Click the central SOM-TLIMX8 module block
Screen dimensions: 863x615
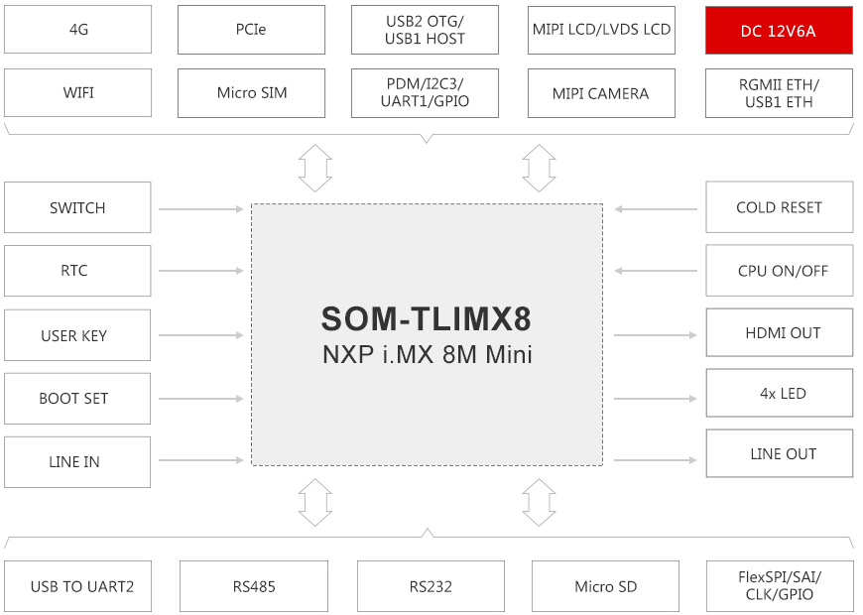click(427, 334)
